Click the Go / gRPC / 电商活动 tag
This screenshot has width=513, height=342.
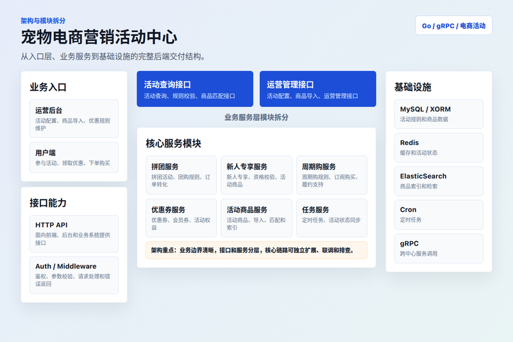pyautogui.click(x=453, y=26)
